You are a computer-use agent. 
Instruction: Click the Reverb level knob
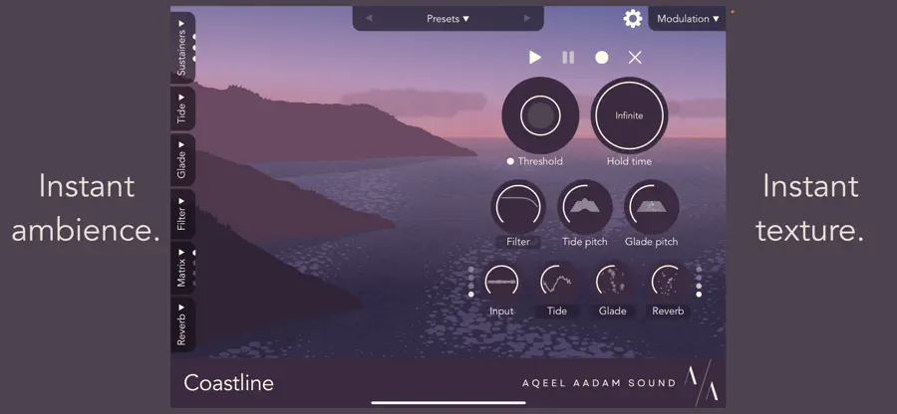tap(668, 282)
